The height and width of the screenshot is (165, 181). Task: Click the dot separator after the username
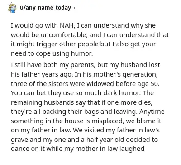[x=74, y=8]
